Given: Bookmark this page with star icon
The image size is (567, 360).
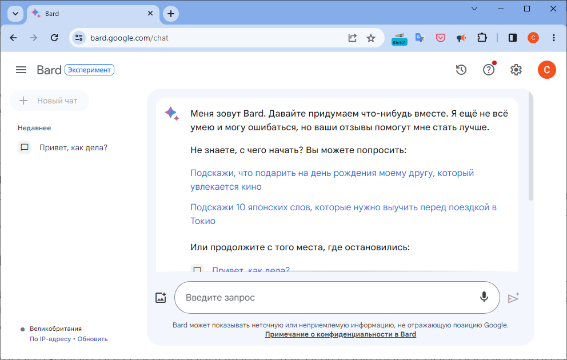Looking at the screenshot, I should coord(371,38).
